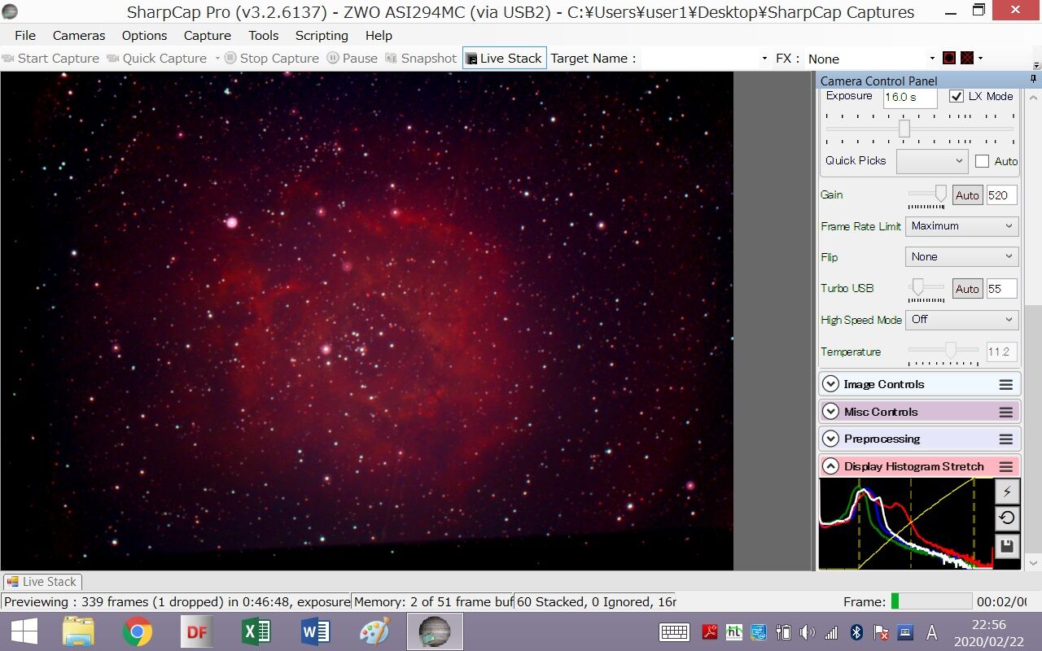The image size is (1042, 651).
Task: Open the High Speed Mode dropdown
Action: [x=961, y=320]
